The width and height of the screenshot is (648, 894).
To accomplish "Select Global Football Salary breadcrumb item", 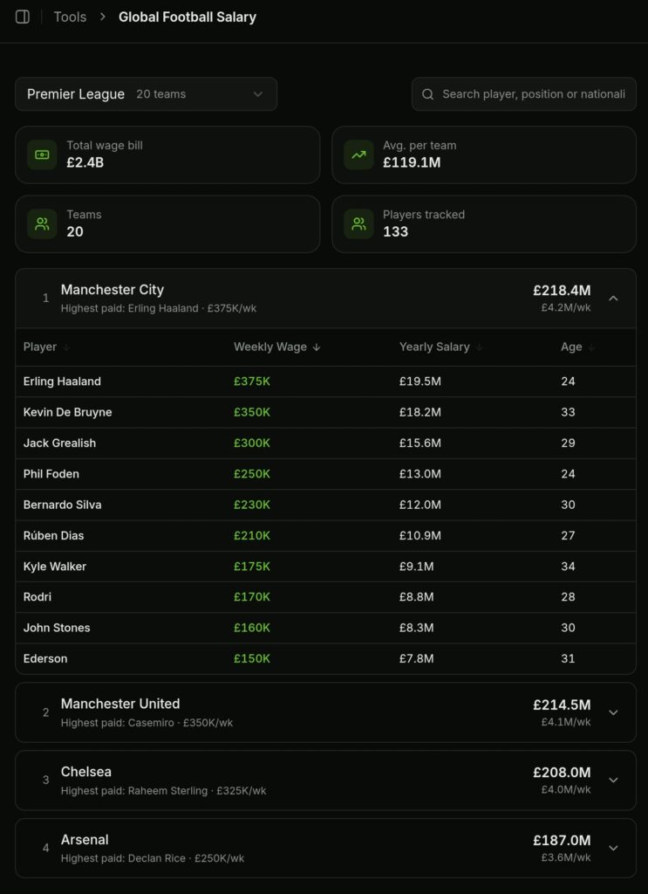I will tap(187, 17).
